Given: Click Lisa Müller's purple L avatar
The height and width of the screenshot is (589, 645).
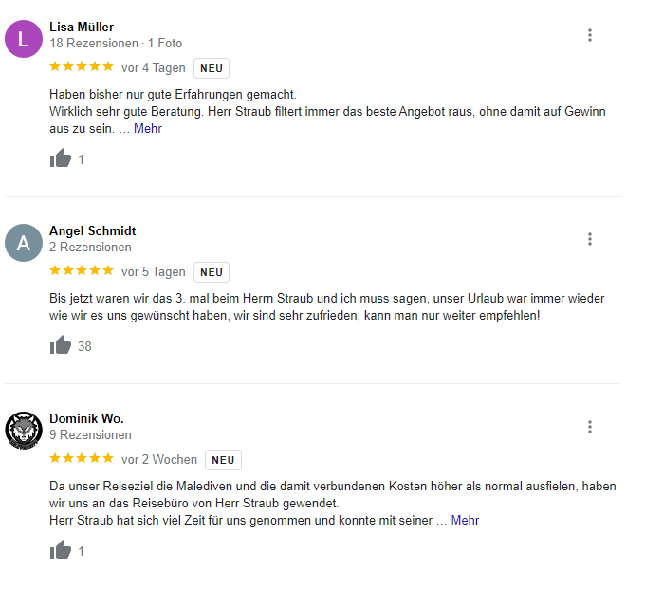Looking at the screenshot, I should tap(24, 39).
